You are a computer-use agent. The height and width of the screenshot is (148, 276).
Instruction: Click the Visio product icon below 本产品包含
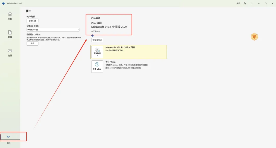click(93, 35)
